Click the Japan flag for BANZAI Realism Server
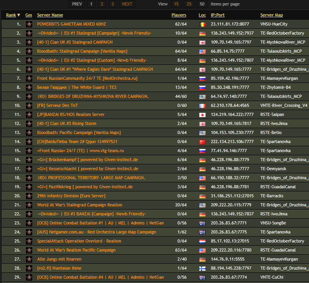This screenshot has height=283, width=309. (x=202, y=115)
